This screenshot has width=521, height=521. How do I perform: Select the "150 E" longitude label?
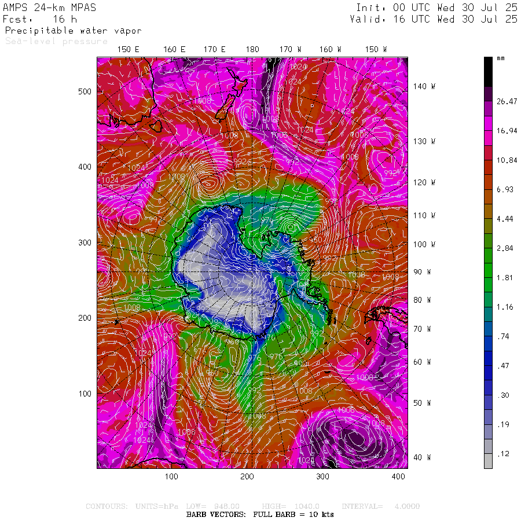[x=129, y=50]
